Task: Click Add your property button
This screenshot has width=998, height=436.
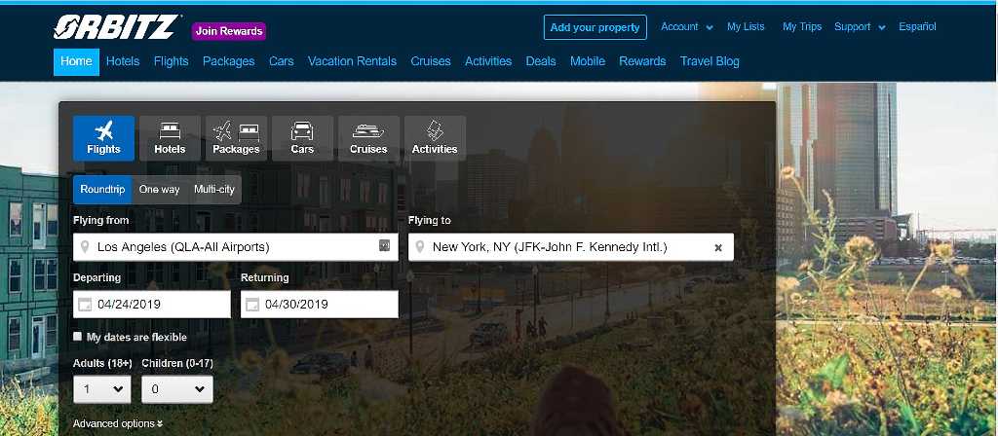Action: pyautogui.click(x=595, y=27)
